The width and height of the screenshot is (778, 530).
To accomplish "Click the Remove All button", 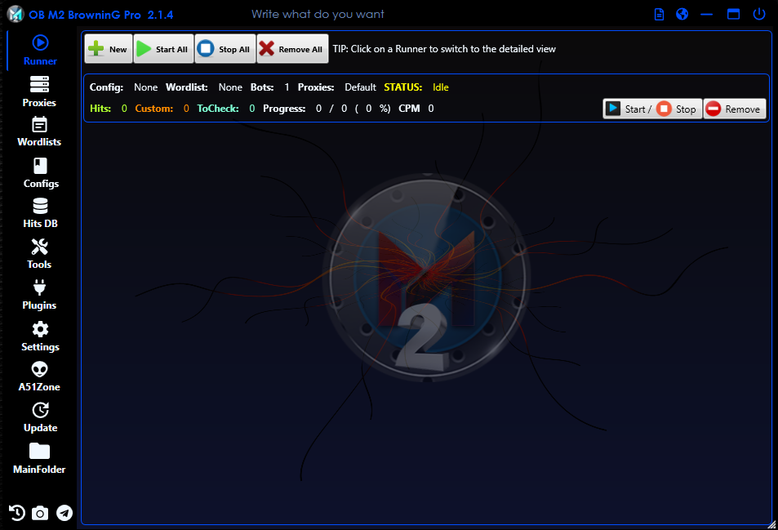I will point(292,49).
